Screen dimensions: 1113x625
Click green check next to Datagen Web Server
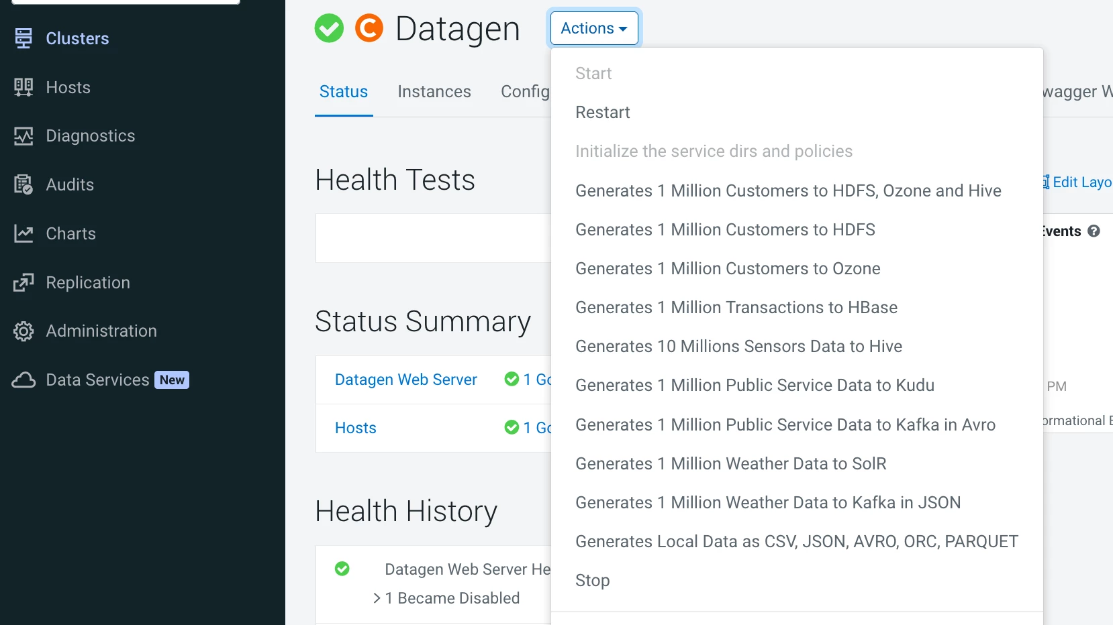[x=512, y=380]
